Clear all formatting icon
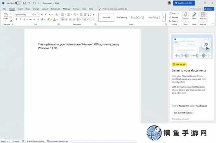216x143 pixels. click(x=57, y=15)
